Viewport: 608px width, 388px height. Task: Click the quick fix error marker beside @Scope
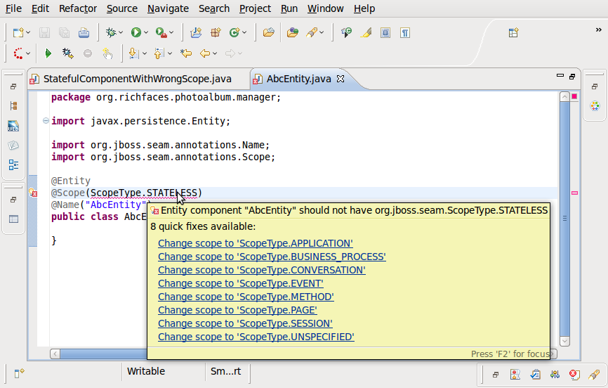(x=33, y=193)
